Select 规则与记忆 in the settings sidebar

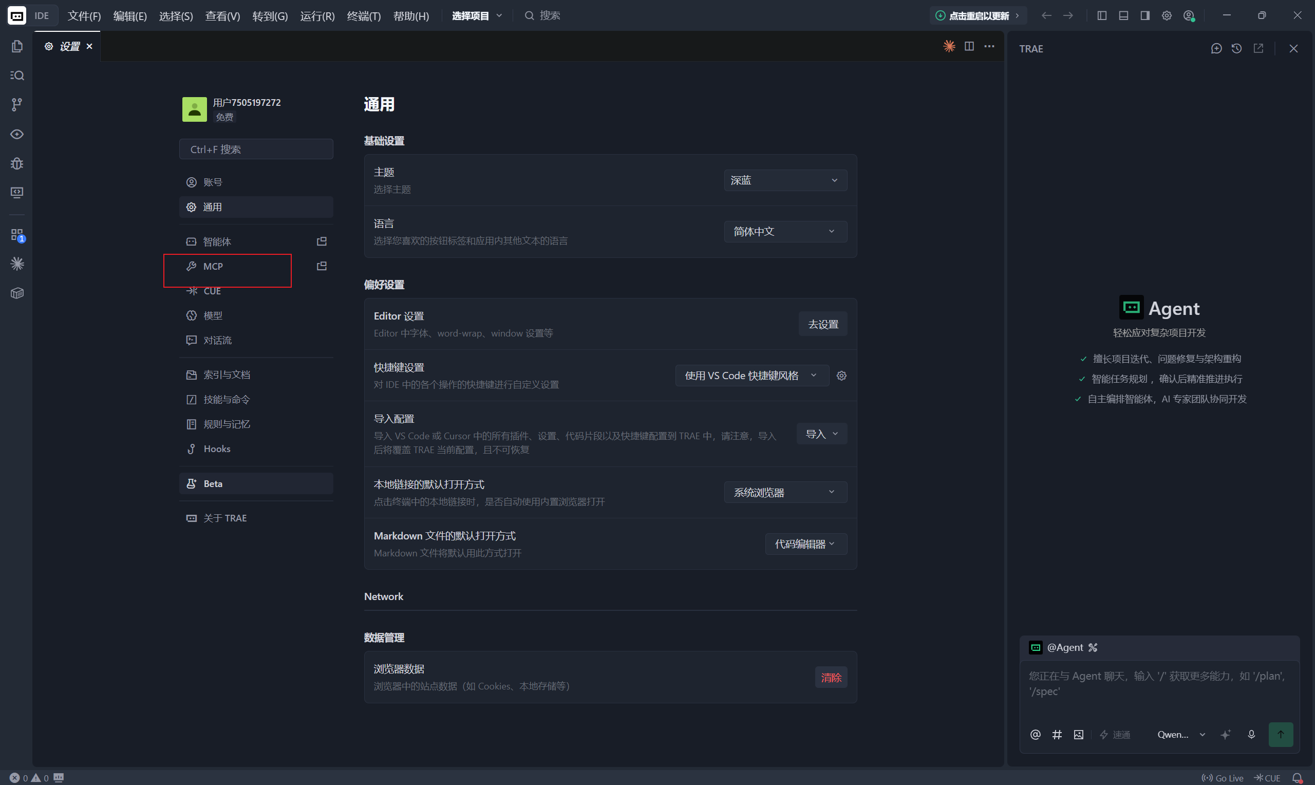tap(256, 424)
